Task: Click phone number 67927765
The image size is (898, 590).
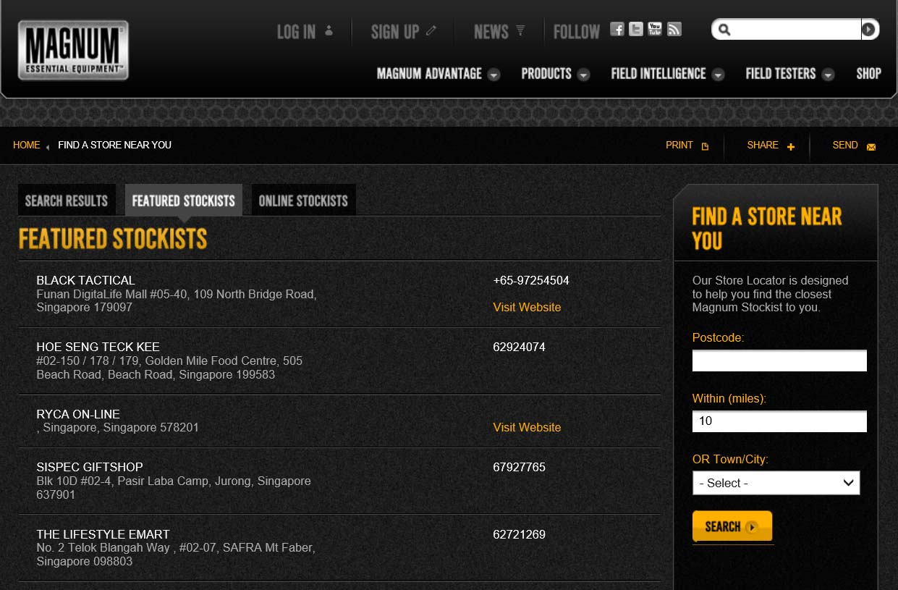Action: click(x=519, y=467)
